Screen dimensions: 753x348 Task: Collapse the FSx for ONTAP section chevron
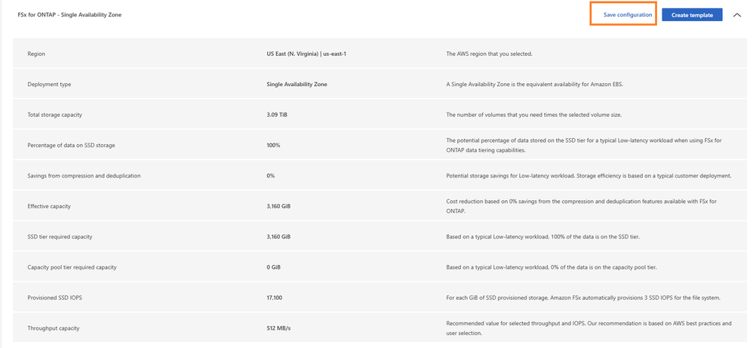737,15
